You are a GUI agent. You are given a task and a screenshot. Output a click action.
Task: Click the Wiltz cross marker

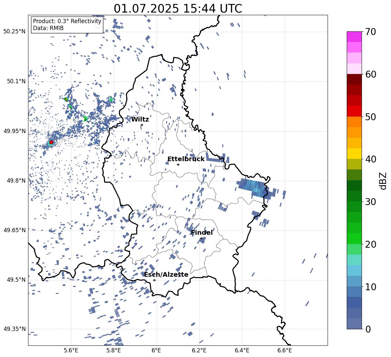tap(142, 125)
